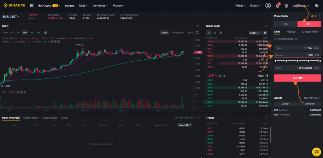The image size is (323, 158).
Task: Click the Withdraw button
Action: [310, 104]
